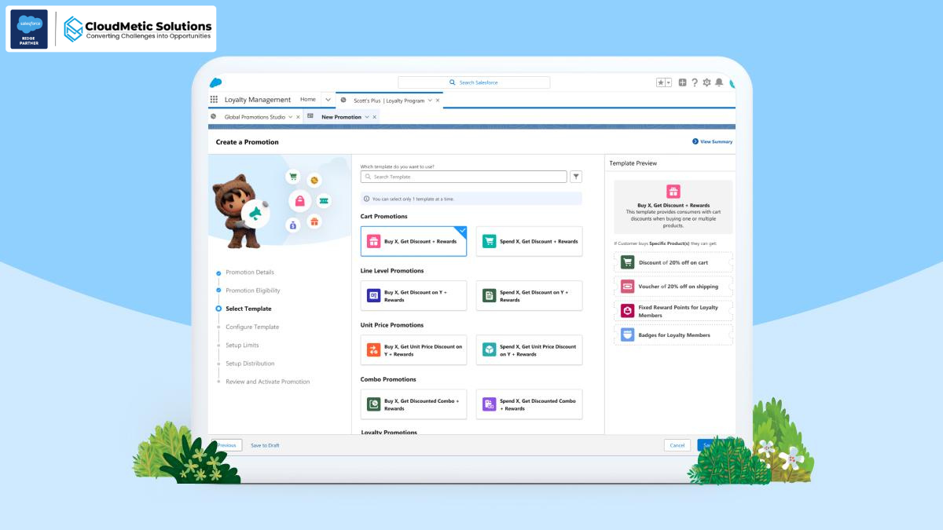Switch to Global Promotions Studio subtab

click(255, 117)
